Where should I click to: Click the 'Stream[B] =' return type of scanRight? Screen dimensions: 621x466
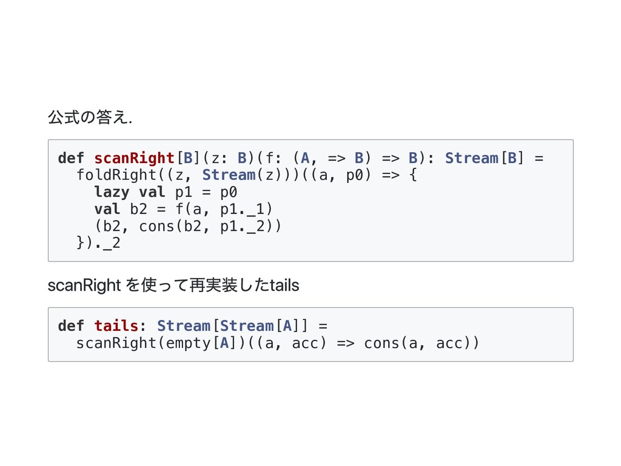point(494,159)
